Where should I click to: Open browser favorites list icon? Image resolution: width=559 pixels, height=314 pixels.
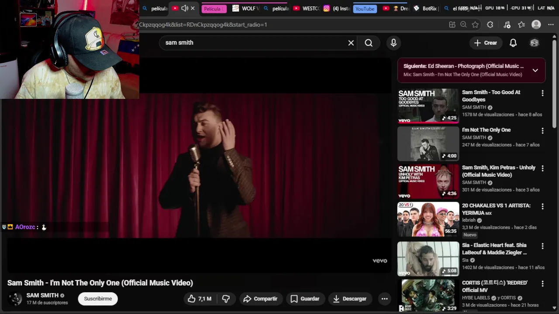pyautogui.click(x=521, y=25)
